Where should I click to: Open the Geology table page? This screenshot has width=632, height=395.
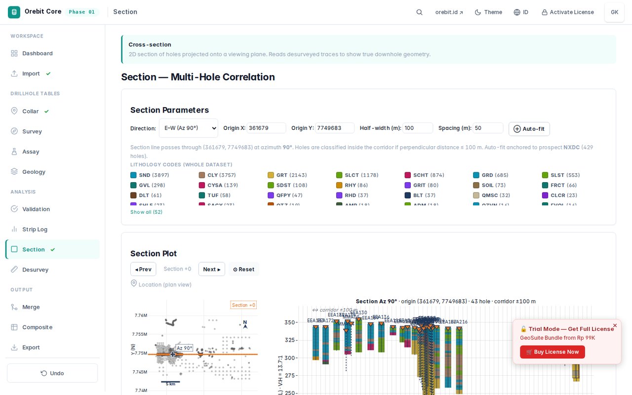(x=52, y=172)
